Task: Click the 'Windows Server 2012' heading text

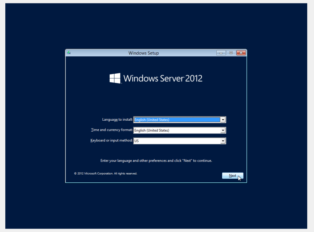Action: coord(162,79)
